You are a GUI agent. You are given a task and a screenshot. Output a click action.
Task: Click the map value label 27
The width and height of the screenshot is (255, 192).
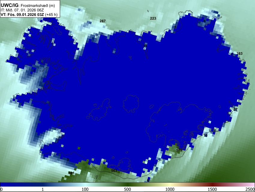tap(235, 110)
